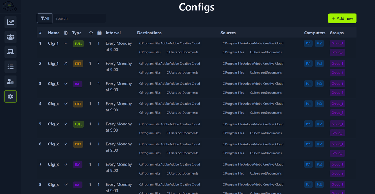The height and width of the screenshot is (194, 375).
Task: Go to computers via laptop icon
Action: click(x=10, y=52)
